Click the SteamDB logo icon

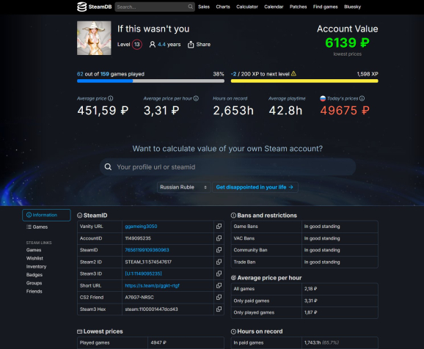81,7
